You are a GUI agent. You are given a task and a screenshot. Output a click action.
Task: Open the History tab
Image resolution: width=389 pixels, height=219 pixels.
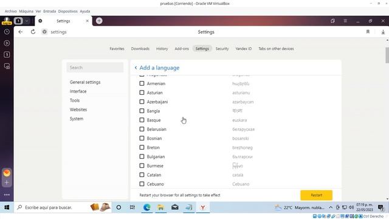coord(162,49)
